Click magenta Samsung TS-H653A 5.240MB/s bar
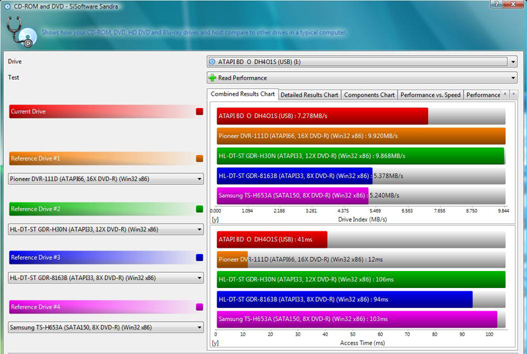The height and width of the screenshot is (354, 527). (x=292, y=196)
